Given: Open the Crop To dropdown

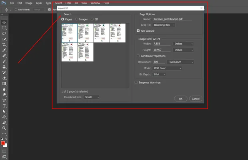Looking at the screenshot, I should click(164, 25).
